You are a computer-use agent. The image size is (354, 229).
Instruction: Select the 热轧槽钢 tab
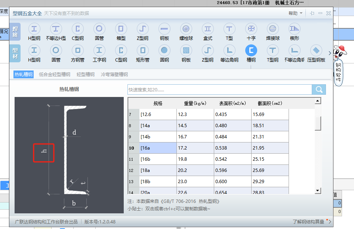[24, 74]
